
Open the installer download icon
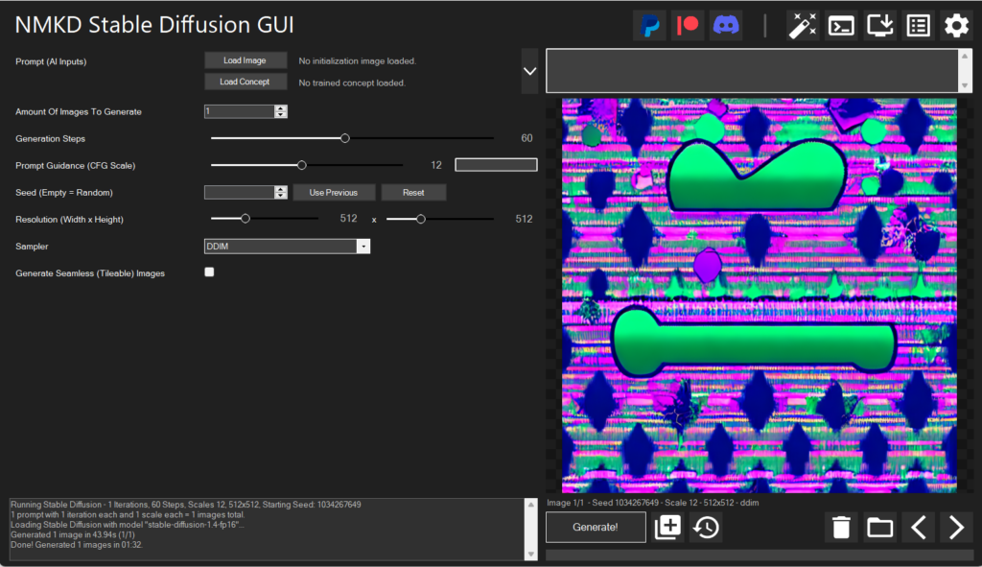click(x=879, y=26)
